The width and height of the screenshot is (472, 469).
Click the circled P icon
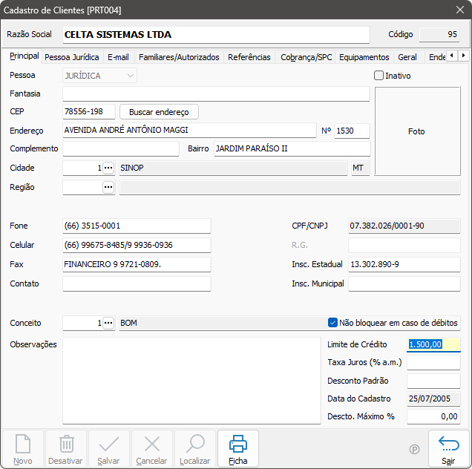(414, 450)
